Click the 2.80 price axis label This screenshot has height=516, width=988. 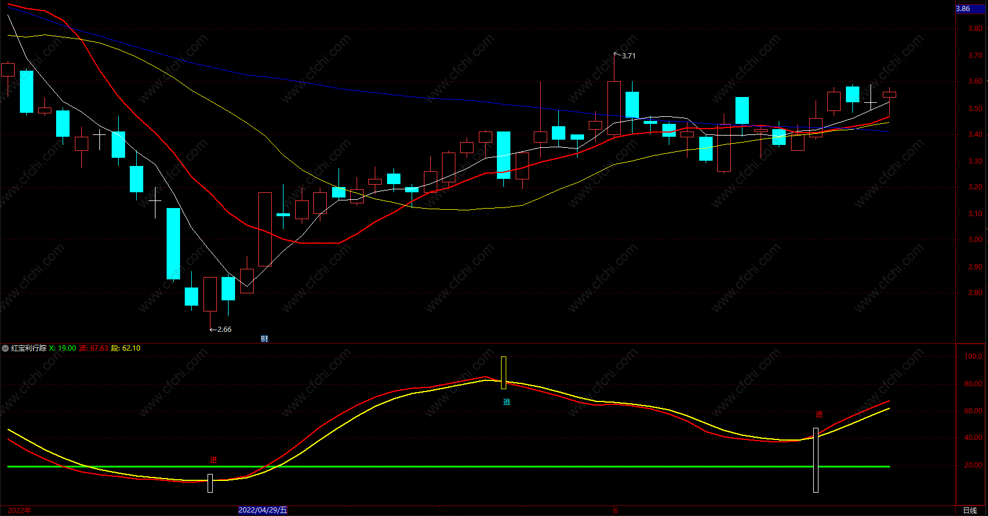(975, 293)
